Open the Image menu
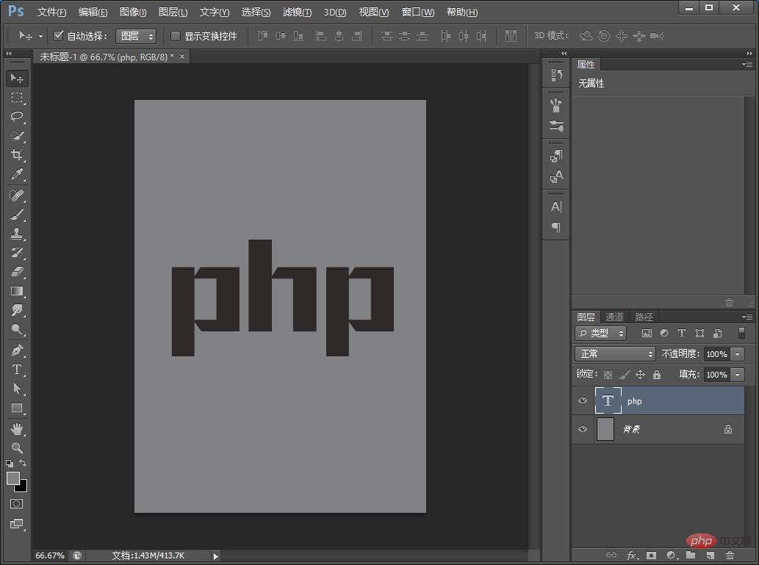759x565 pixels. point(133,12)
